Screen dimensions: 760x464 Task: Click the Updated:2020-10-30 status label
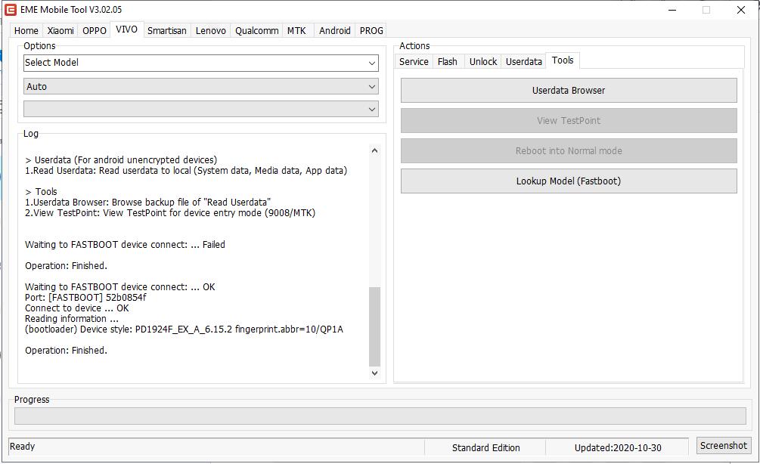pos(618,448)
